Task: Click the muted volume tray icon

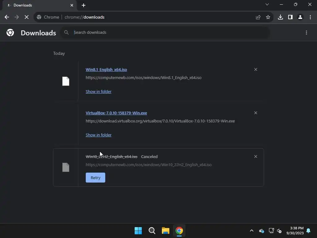Action: pos(280,231)
